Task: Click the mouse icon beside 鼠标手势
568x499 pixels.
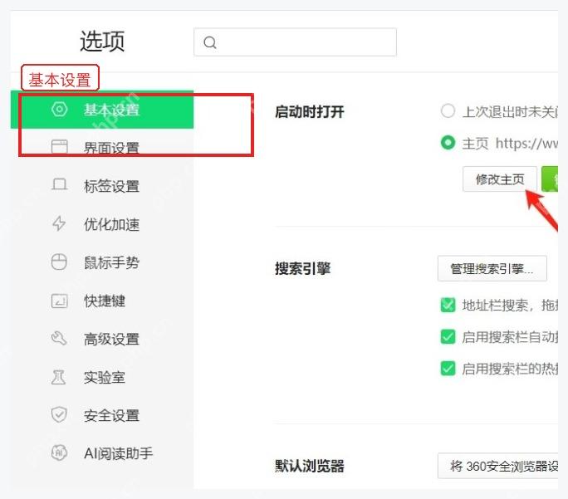Action: [59, 262]
